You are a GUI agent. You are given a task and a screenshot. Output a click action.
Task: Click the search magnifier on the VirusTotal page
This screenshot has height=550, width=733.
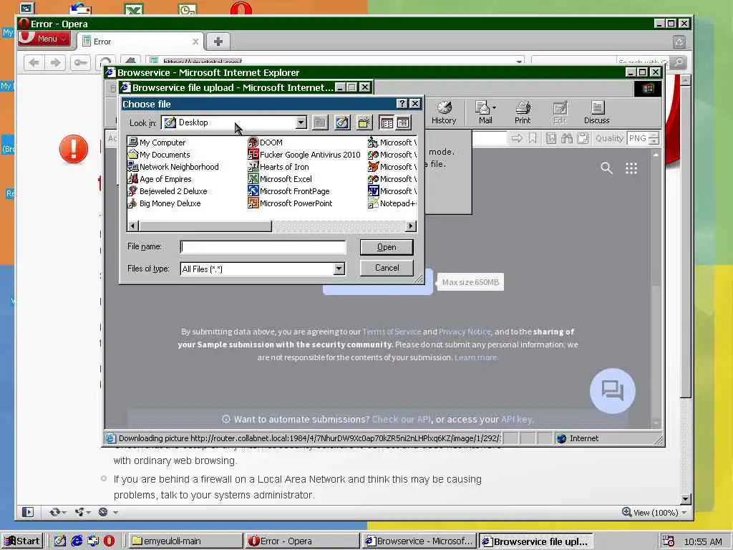606,168
